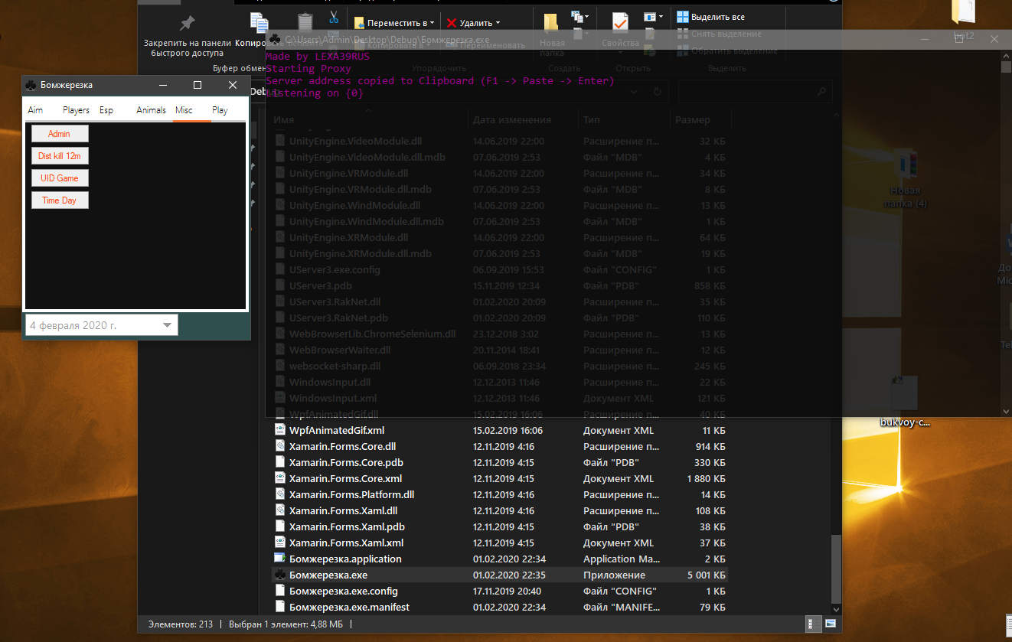
Task: Click the Explorer search field
Action: tap(755, 93)
